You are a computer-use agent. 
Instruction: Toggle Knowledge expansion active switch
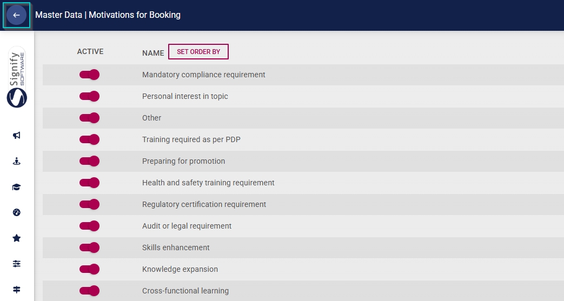point(90,269)
